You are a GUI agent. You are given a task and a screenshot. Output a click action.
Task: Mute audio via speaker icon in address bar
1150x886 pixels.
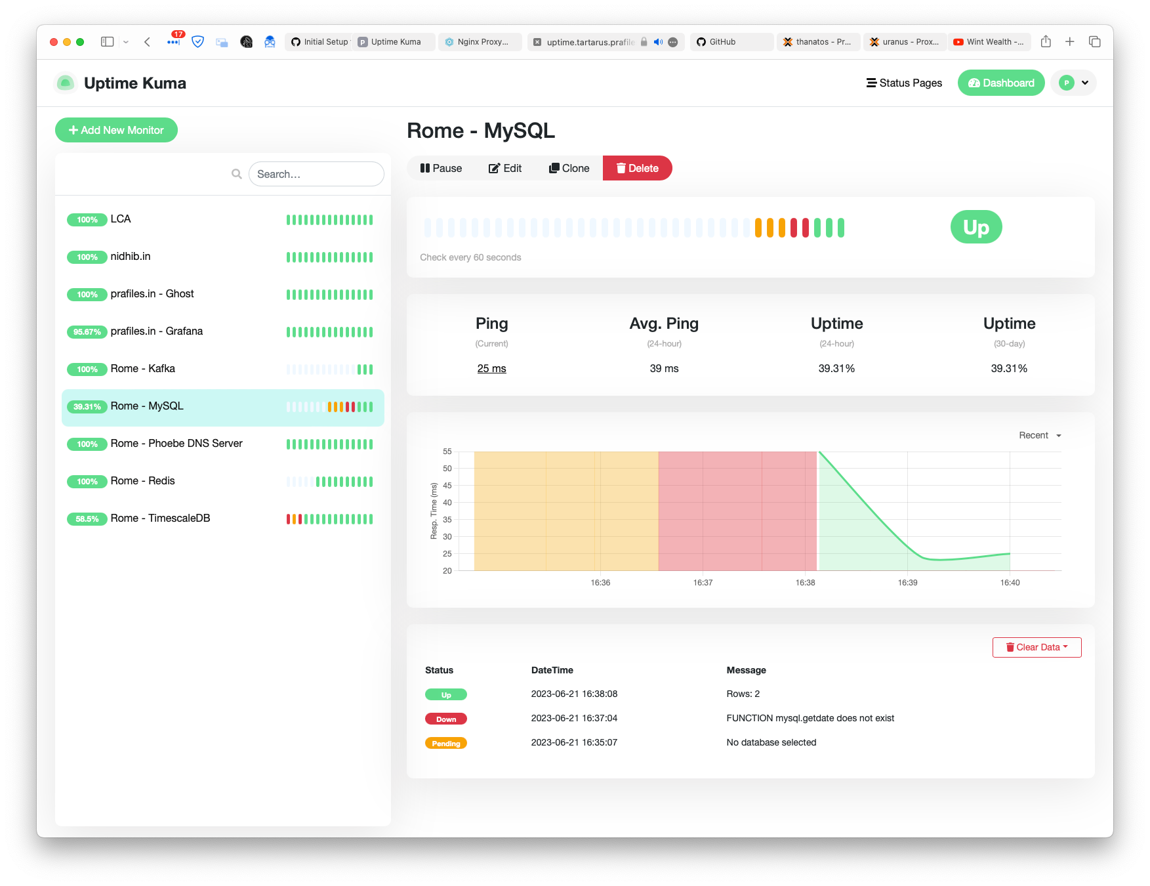(x=658, y=42)
